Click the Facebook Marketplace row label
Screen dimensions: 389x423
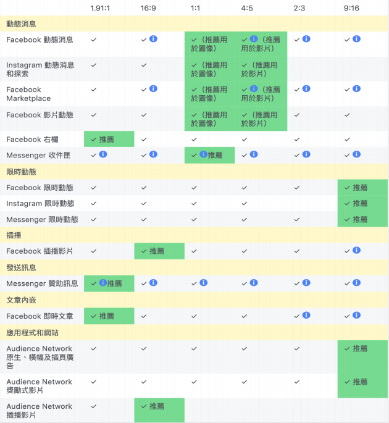coord(28,94)
